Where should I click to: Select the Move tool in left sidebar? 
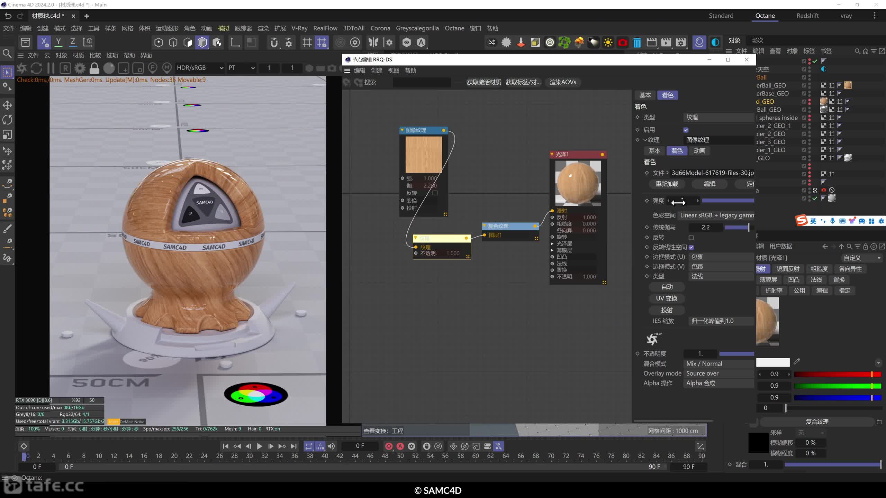(7, 105)
